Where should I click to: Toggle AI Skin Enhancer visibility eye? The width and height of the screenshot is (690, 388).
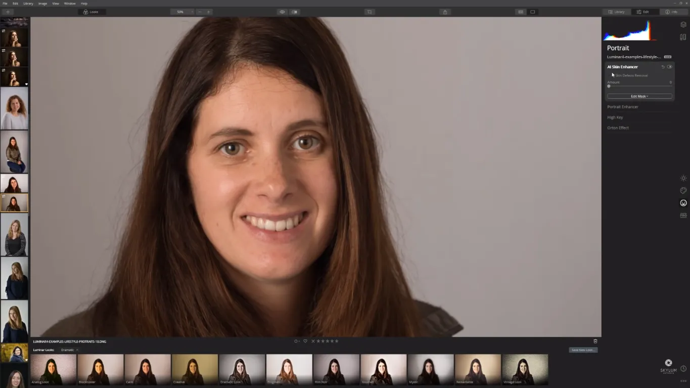coord(670,67)
